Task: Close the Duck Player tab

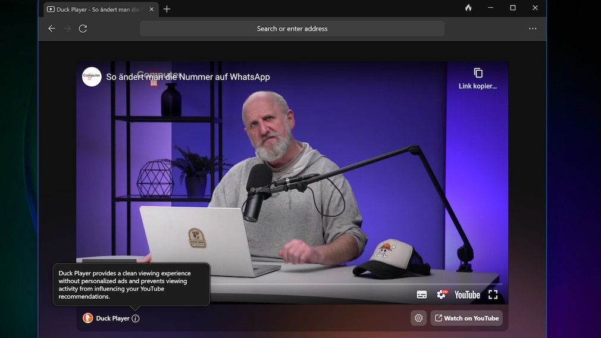Action: pyautogui.click(x=152, y=9)
